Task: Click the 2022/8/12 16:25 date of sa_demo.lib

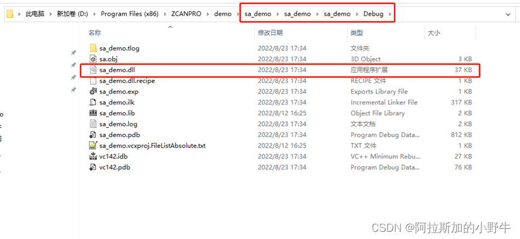Action: tap(282, 113)
